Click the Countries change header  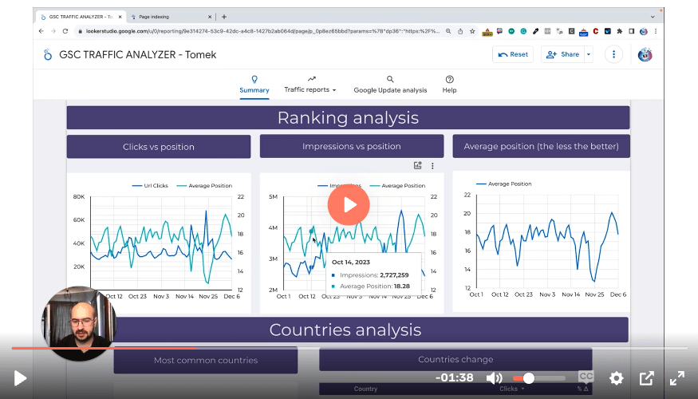pos(455,359)
